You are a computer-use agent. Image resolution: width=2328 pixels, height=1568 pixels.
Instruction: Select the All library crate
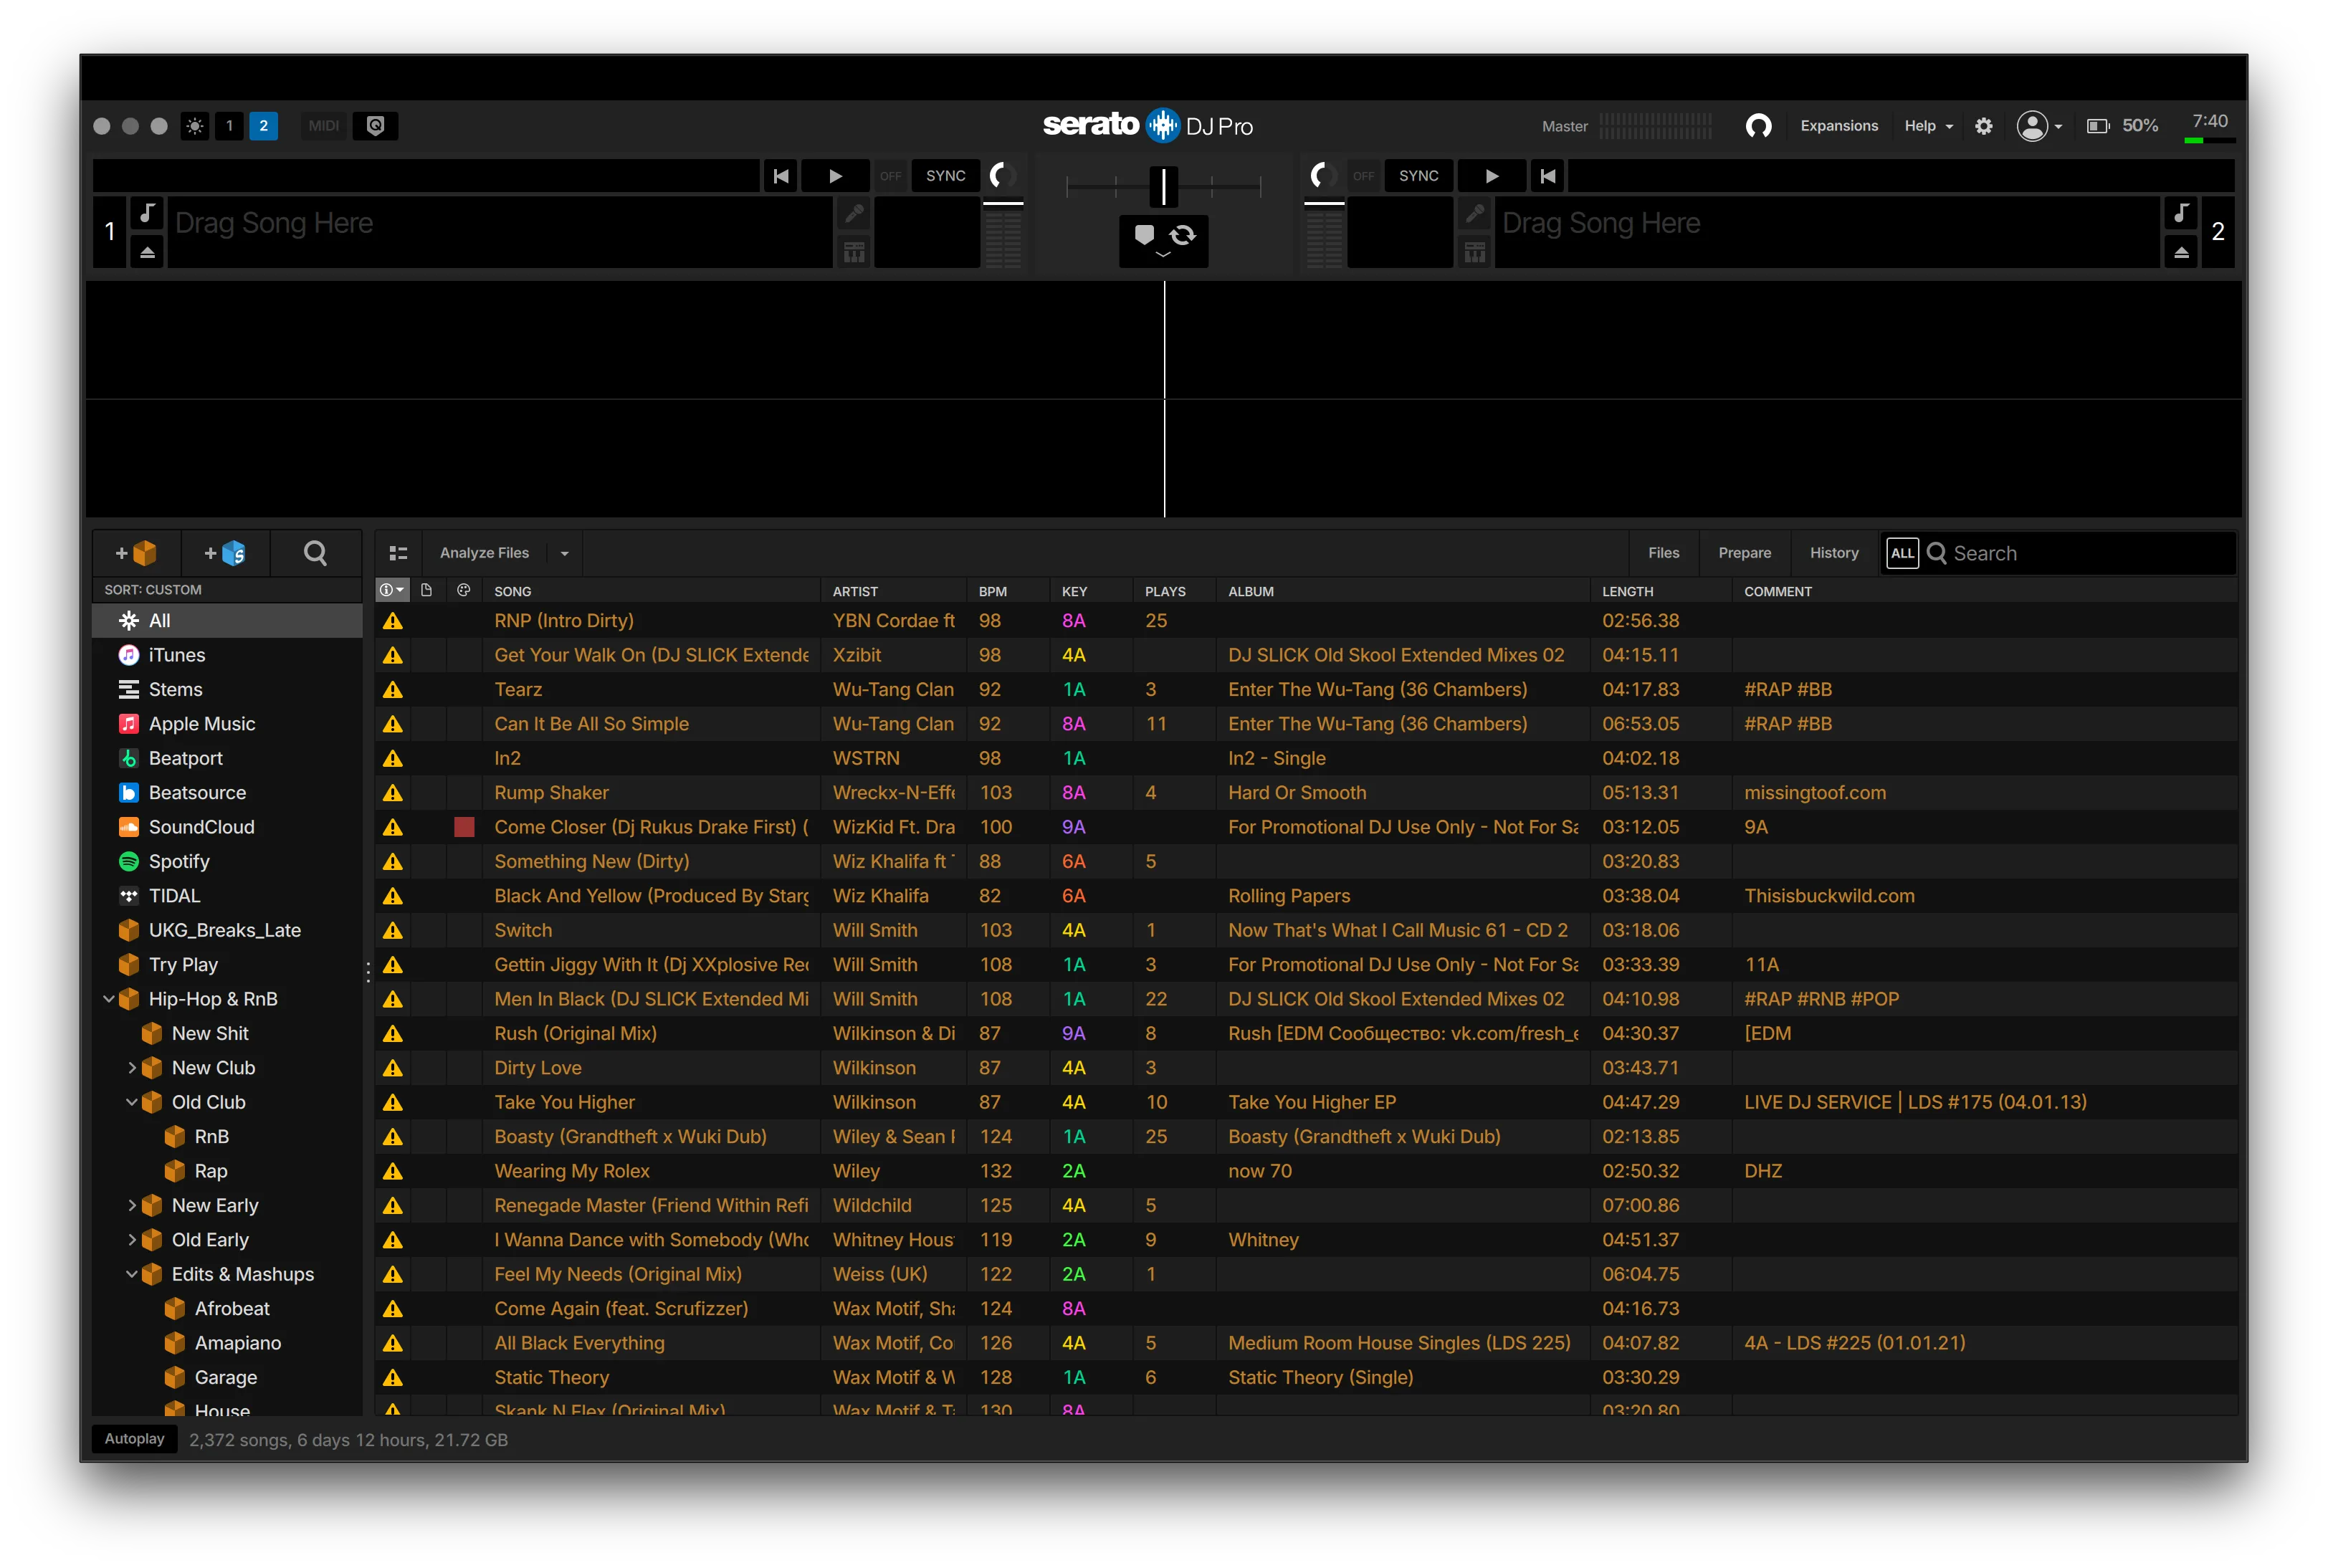click(x=227, y=620)
